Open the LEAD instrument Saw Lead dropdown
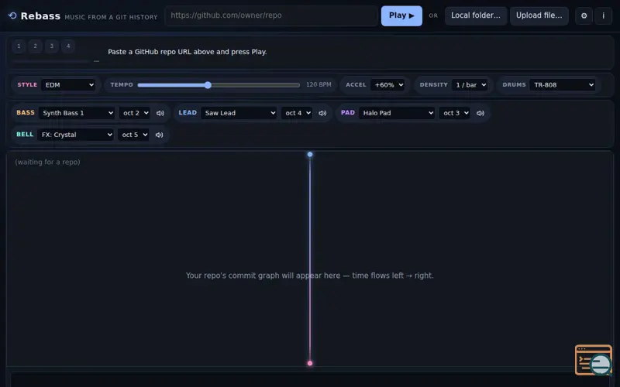 (239, 113)
